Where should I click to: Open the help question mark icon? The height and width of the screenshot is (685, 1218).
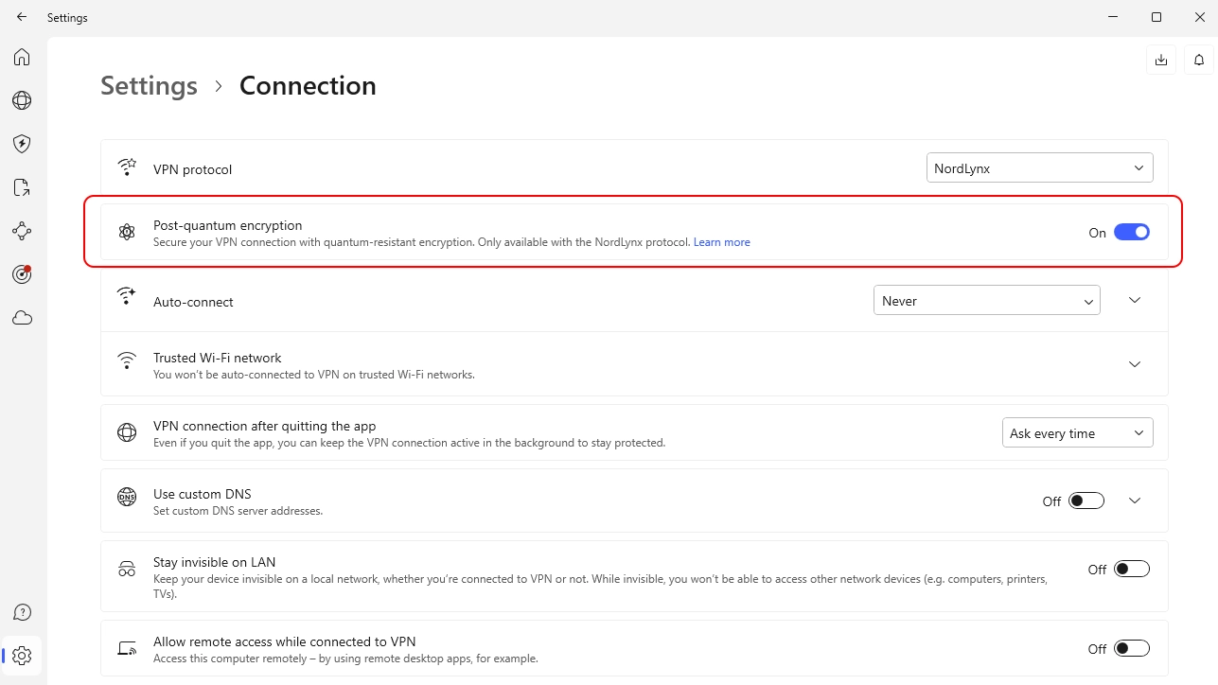tap(22, 613)
